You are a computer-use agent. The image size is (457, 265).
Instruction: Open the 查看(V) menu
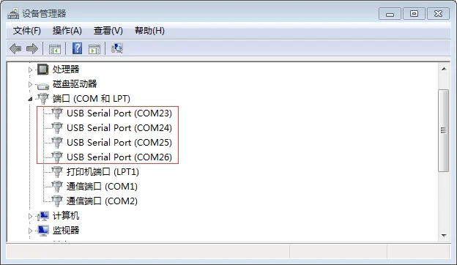point(108,31)
